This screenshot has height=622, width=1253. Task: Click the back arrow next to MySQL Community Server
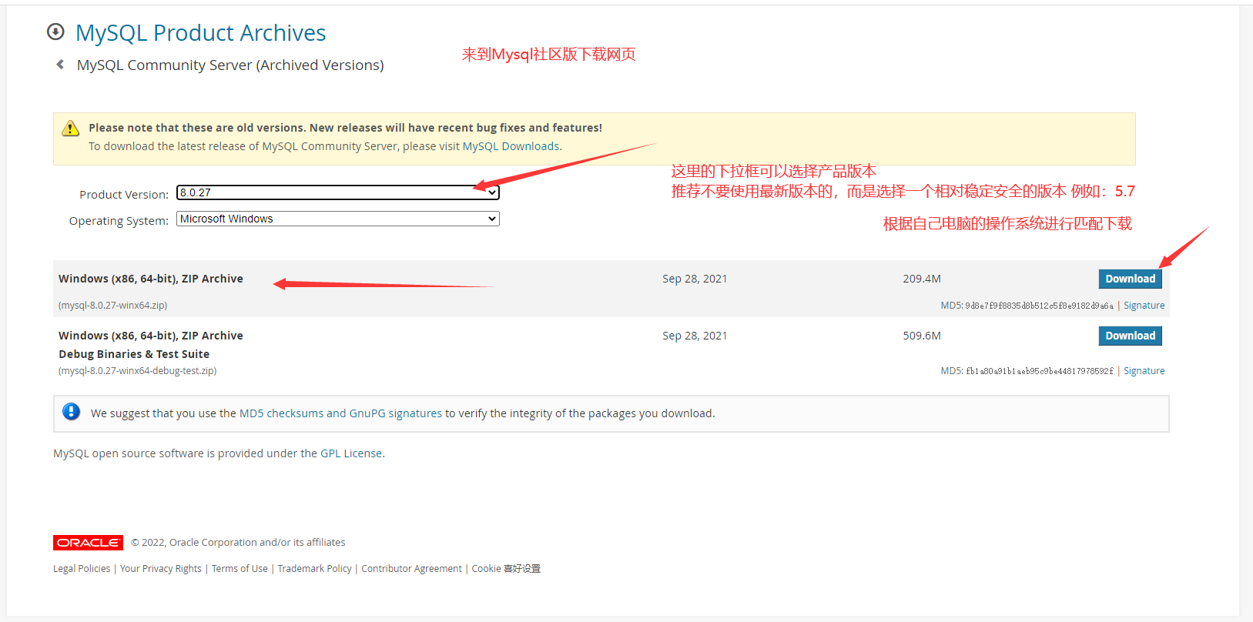click(60, 65)
